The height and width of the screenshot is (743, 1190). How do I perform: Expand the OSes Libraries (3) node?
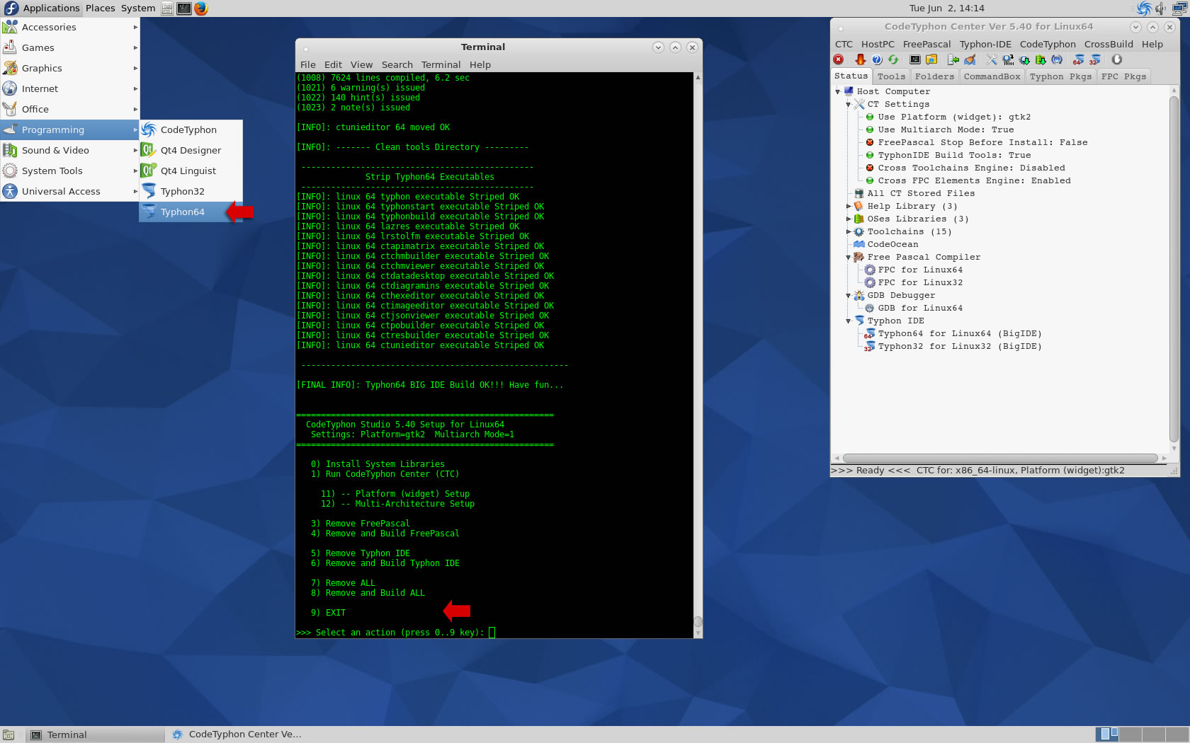pyautogui.click(x=849, y=219)
